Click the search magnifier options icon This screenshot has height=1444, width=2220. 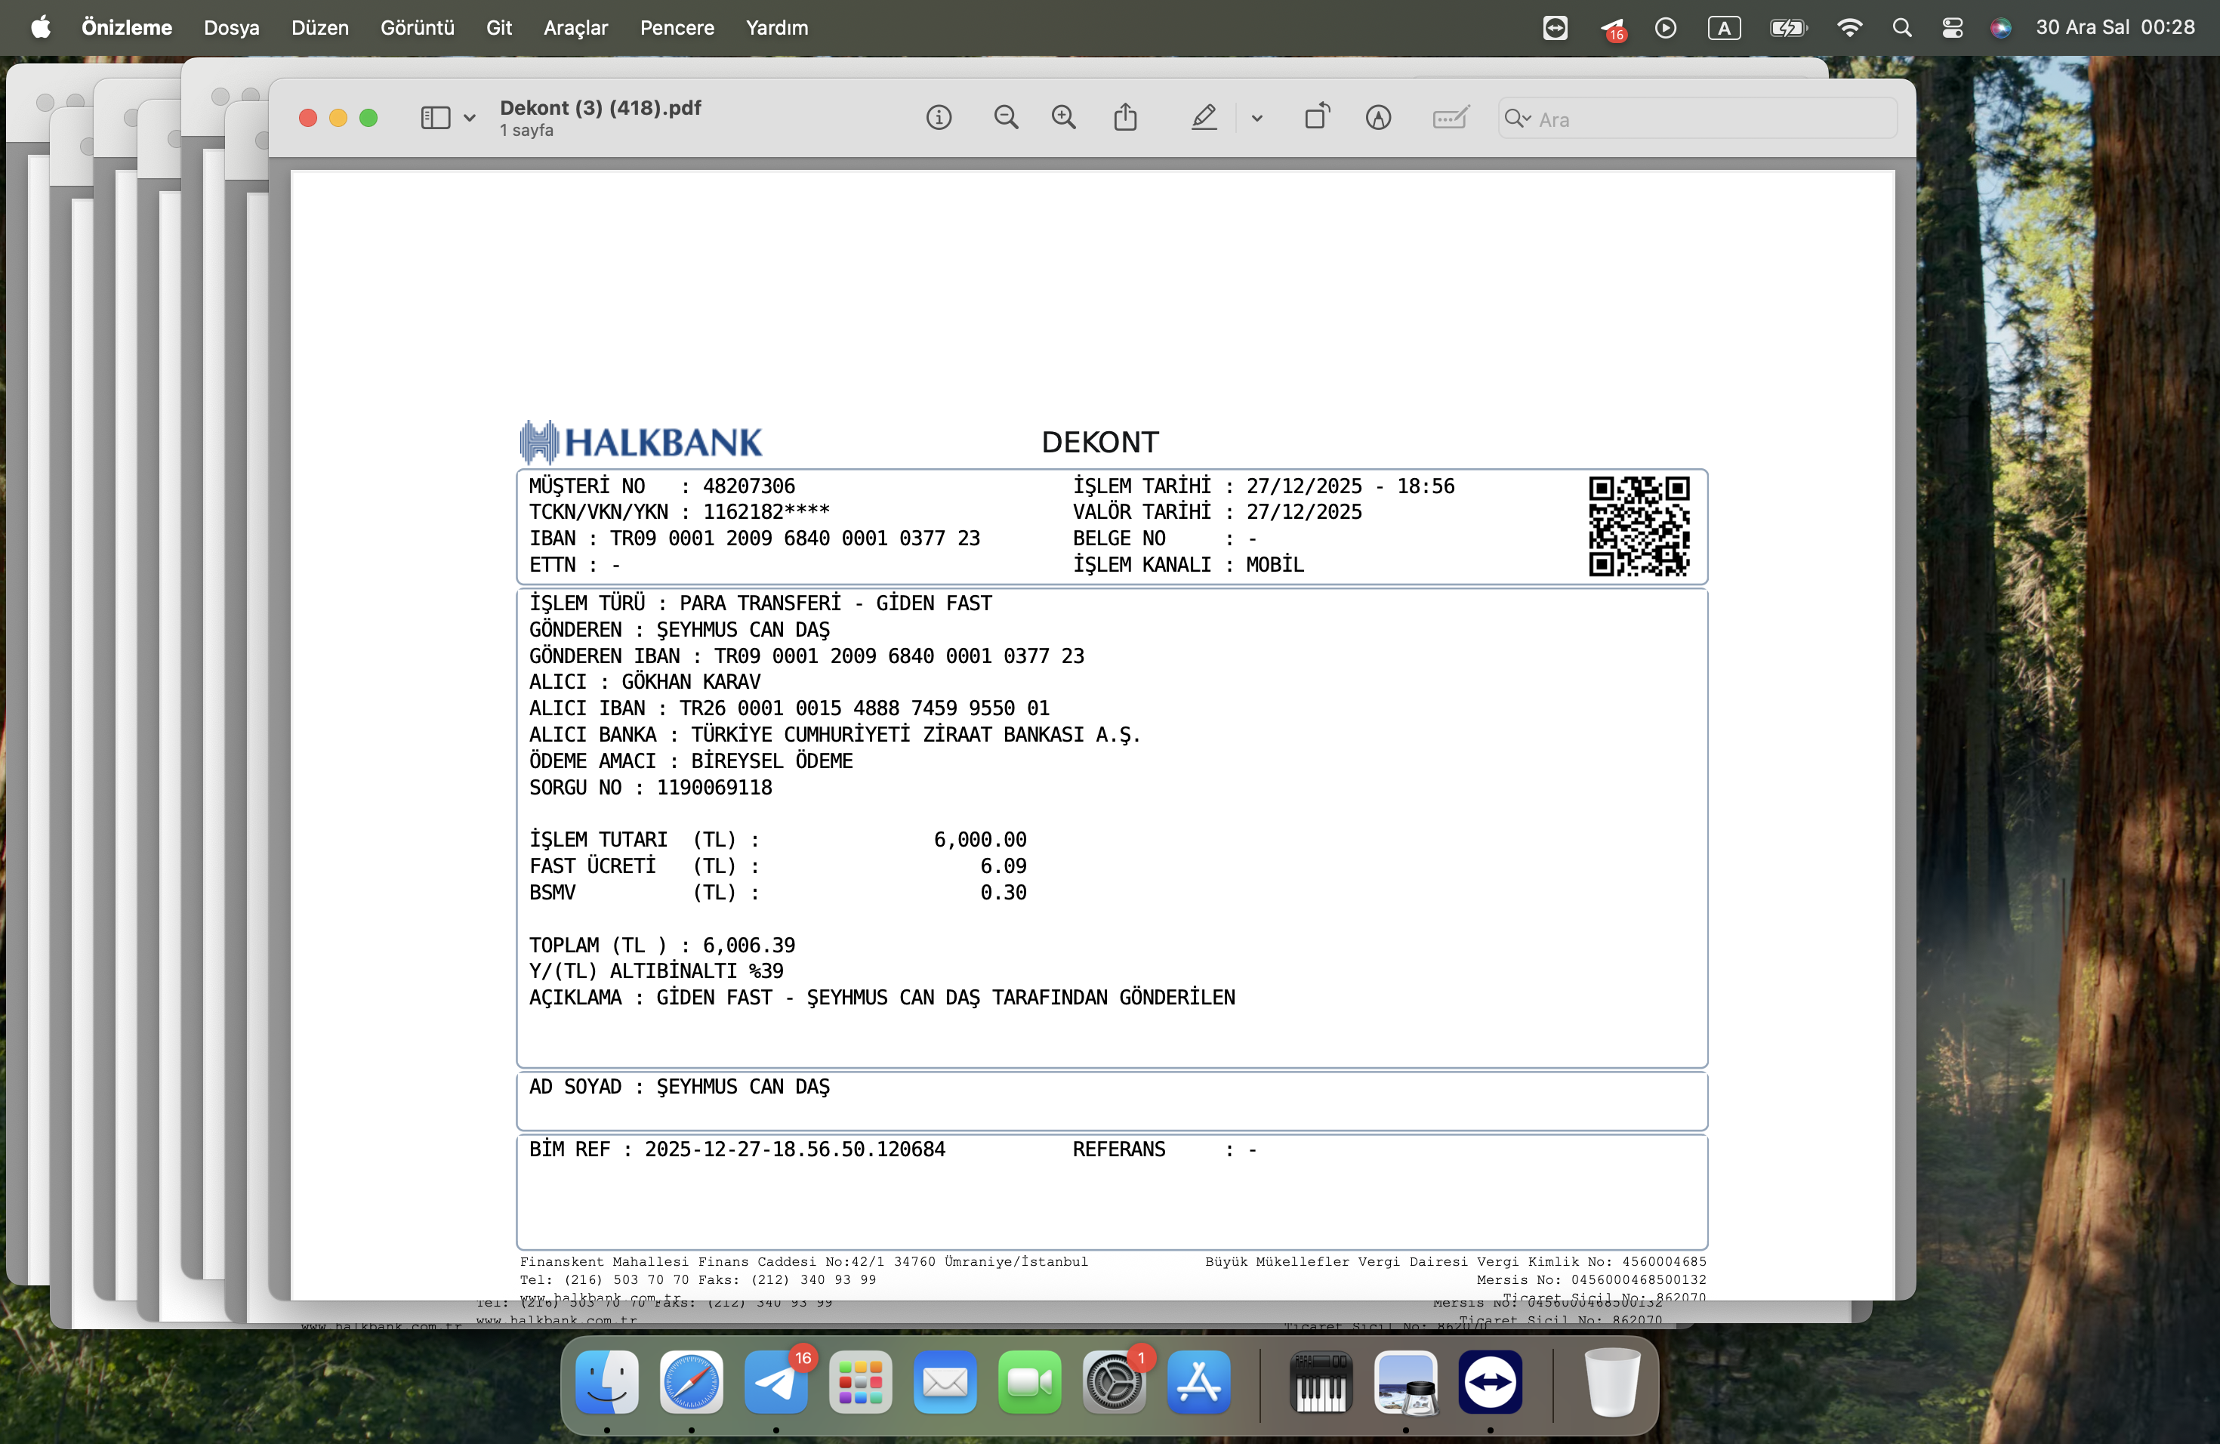point(1517,119)
